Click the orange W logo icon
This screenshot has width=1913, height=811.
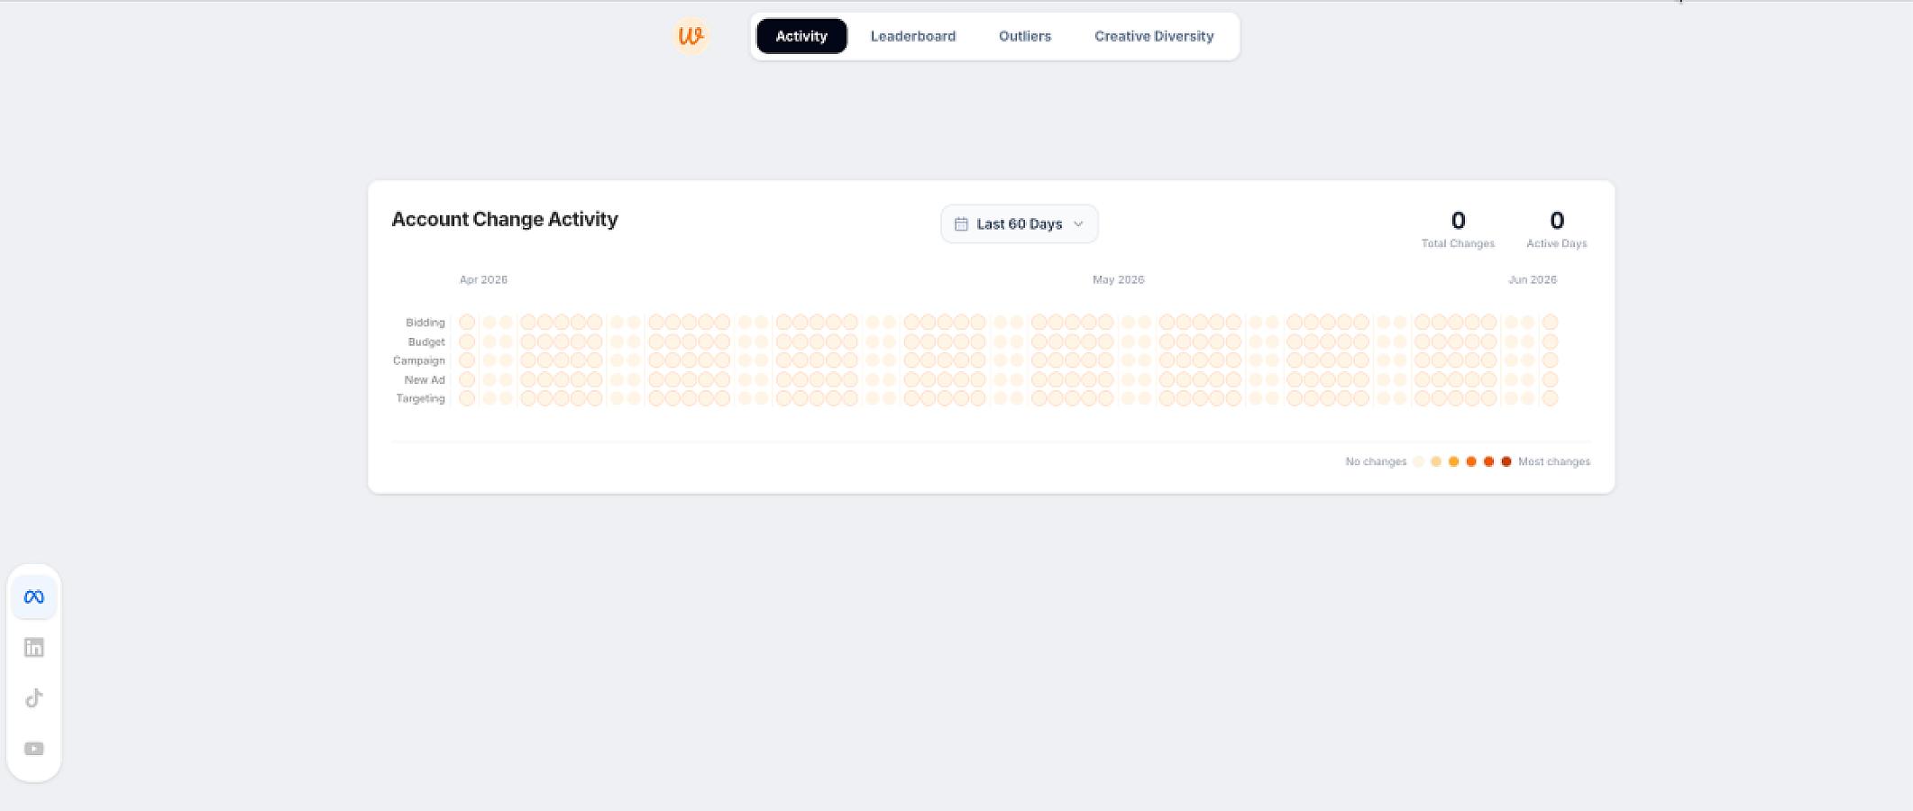pyautogui.click(x=691, y=36)
